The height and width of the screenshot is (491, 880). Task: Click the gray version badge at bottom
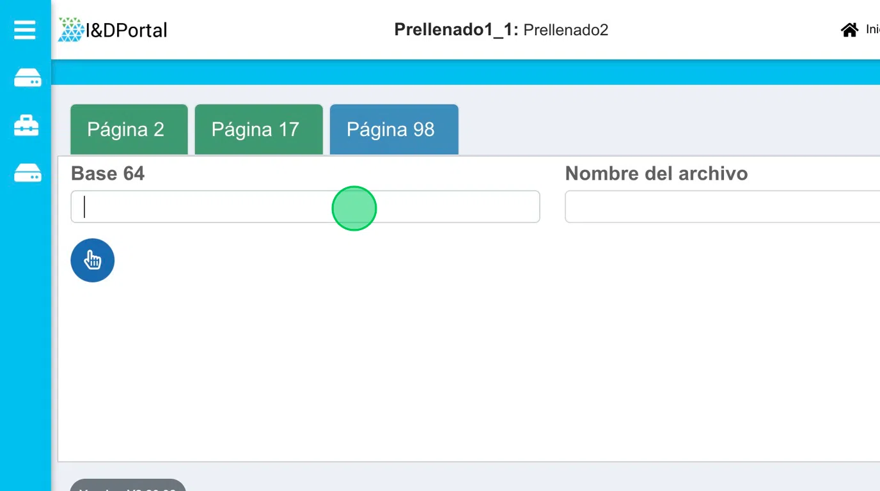127,486
